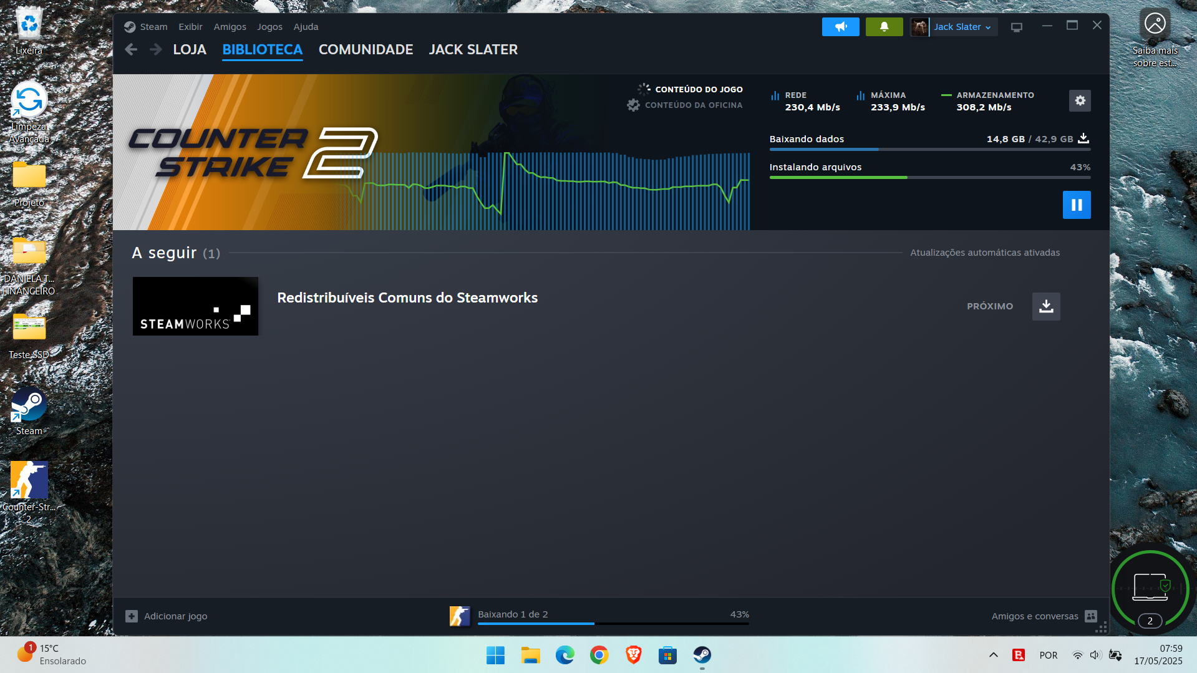
Task: Click the Jack Slater avatar picture
Action: [919, 27]
